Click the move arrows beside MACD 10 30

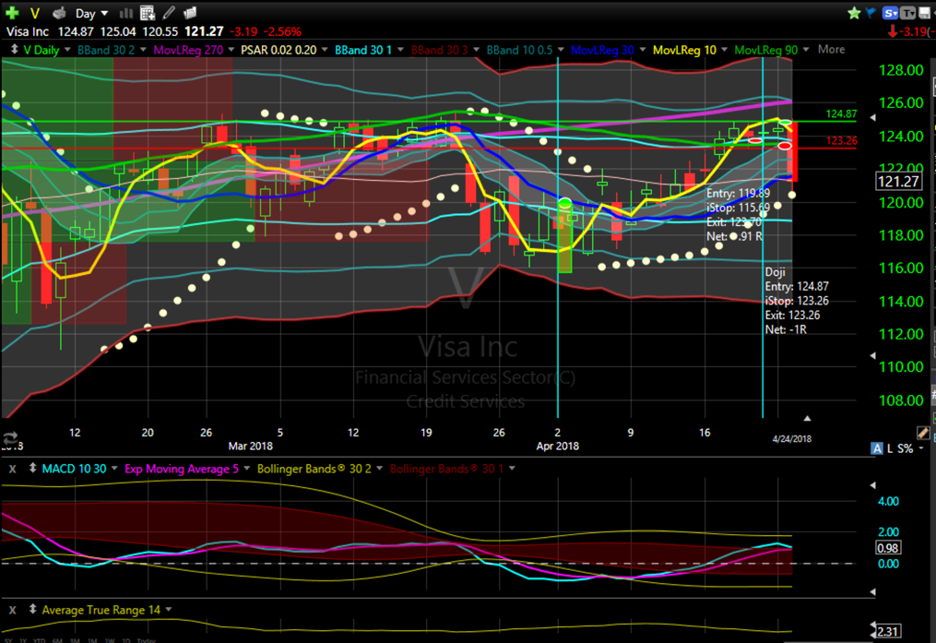point(33,469)
